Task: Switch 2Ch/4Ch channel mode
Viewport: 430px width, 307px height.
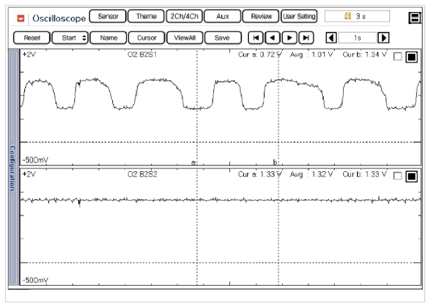Action: coord(184,16)
